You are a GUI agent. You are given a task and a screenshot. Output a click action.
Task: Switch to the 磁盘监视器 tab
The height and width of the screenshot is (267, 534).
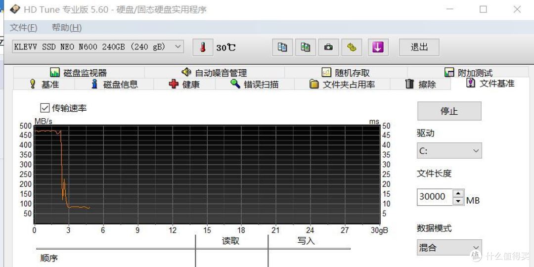(79, 73)
